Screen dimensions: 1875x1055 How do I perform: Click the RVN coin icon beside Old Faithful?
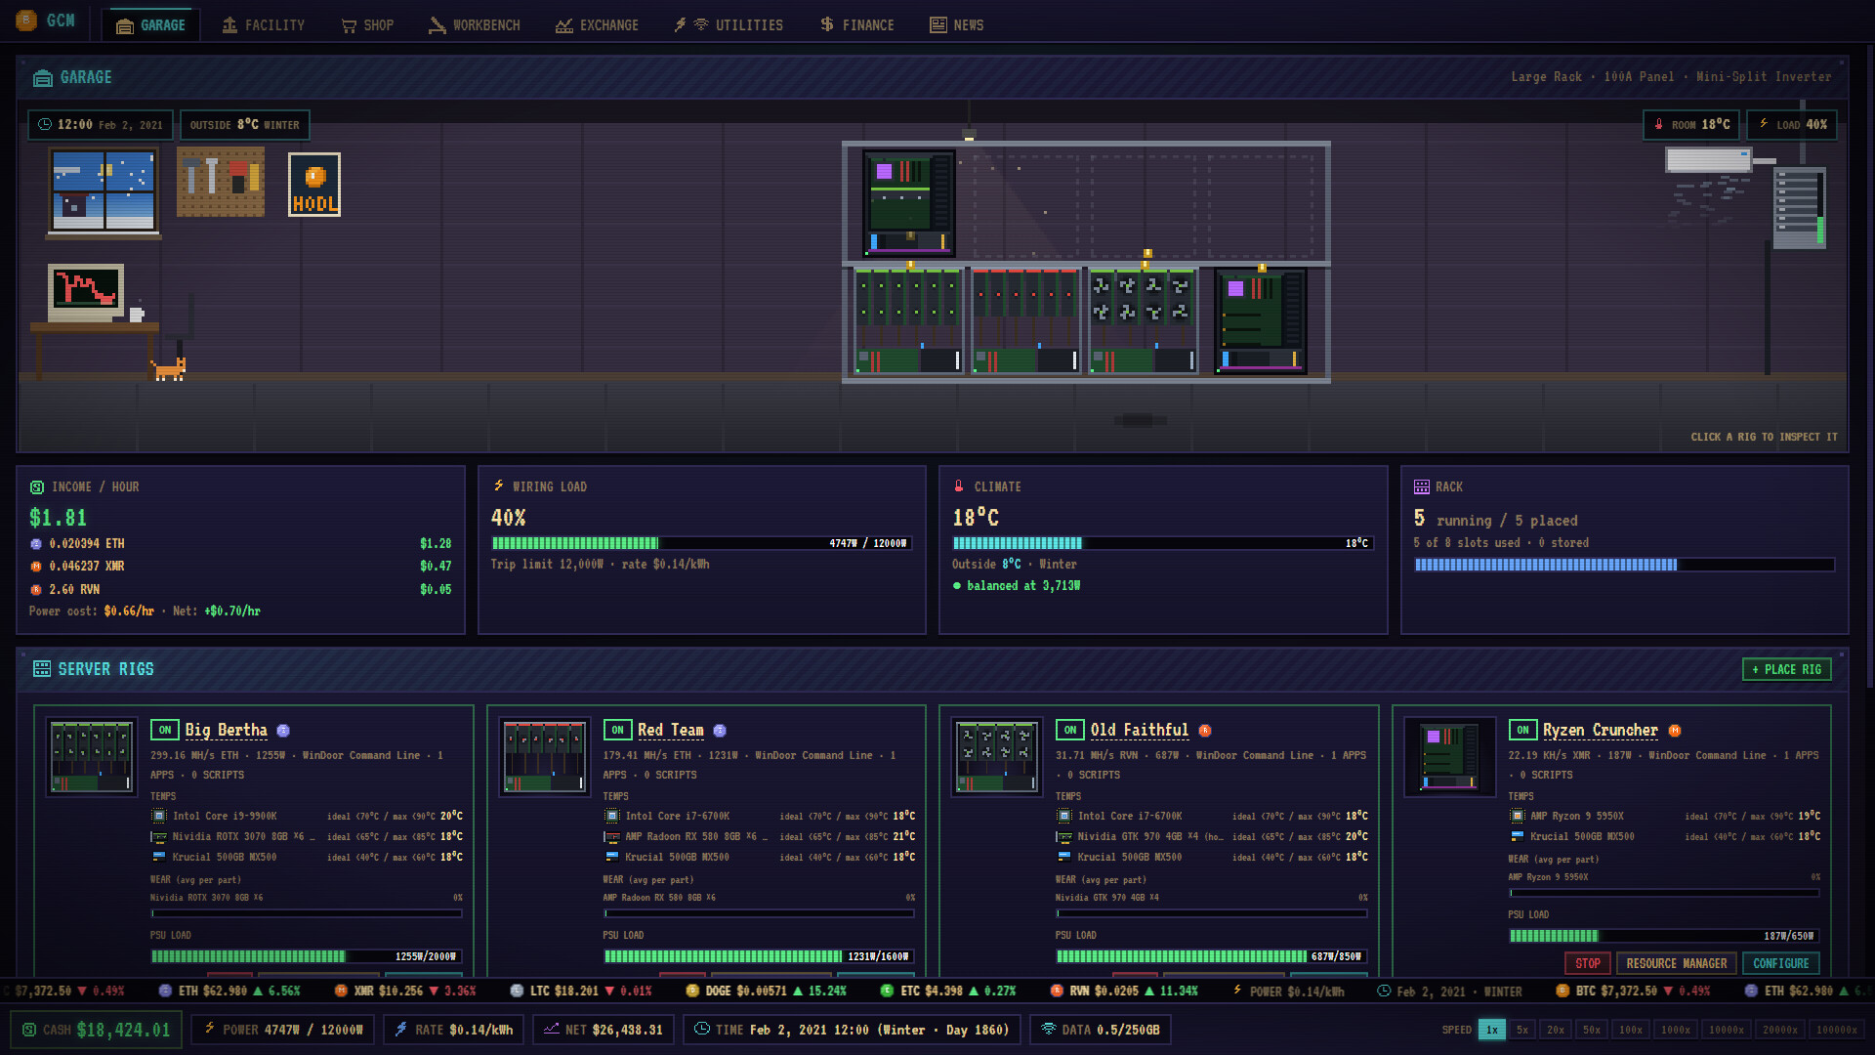point(1205,731)
